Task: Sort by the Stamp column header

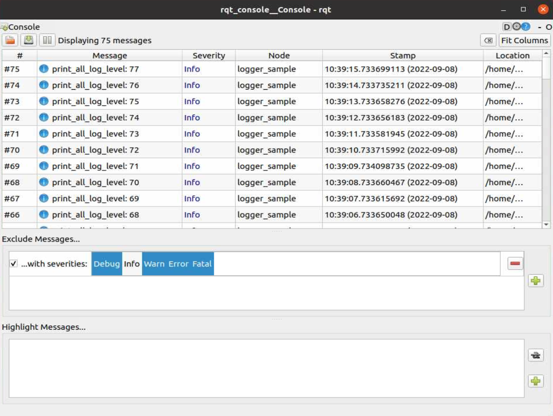Action: [403, 56]
